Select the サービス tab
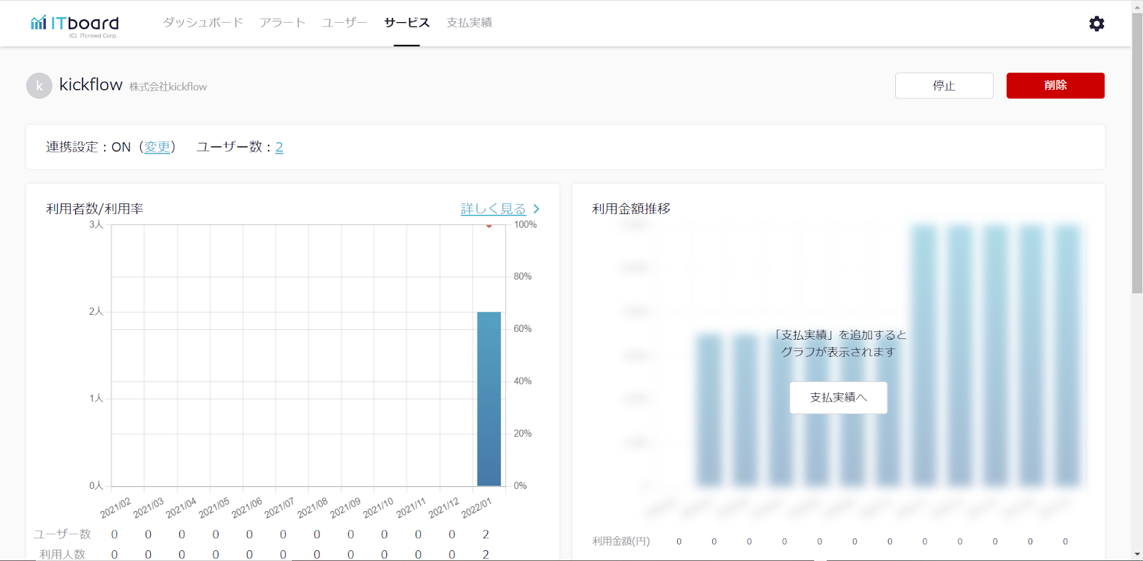The image size is (1143, 561). (x=406, y=23)
